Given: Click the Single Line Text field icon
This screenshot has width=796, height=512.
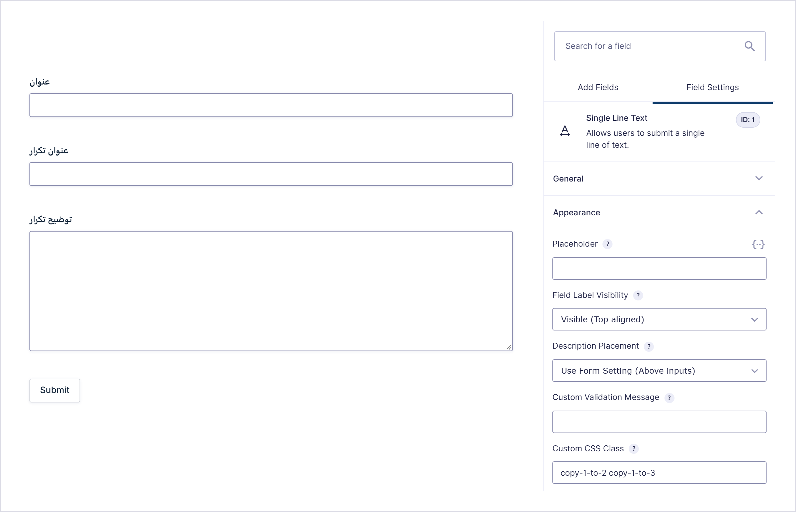Looking at the screenshot, I should point(565,131).
